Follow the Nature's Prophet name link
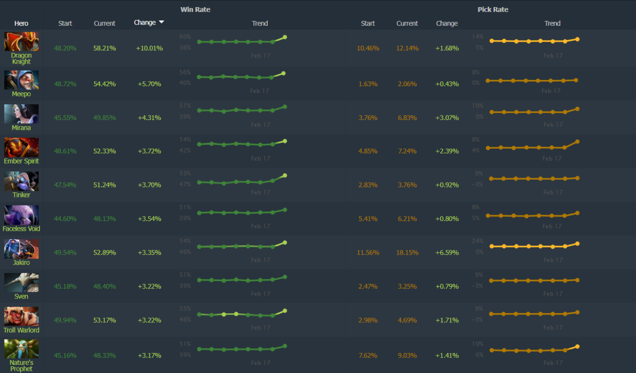 click(x=21, y=365)
